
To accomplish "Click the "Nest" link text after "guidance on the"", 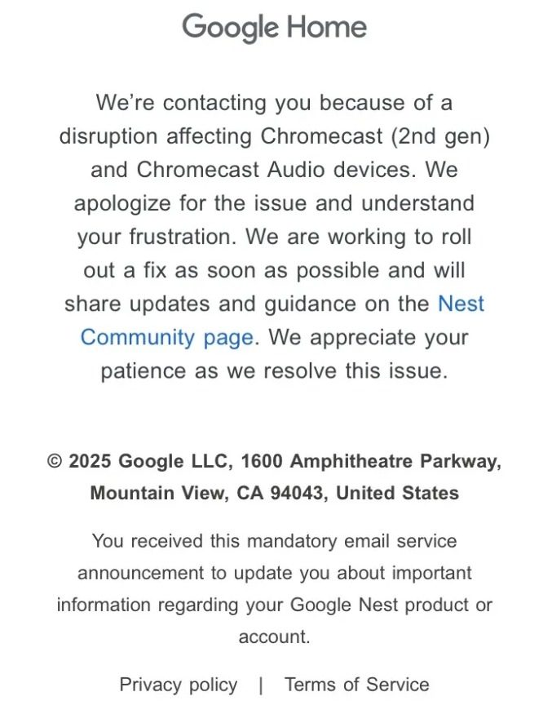I will (461, 304).
